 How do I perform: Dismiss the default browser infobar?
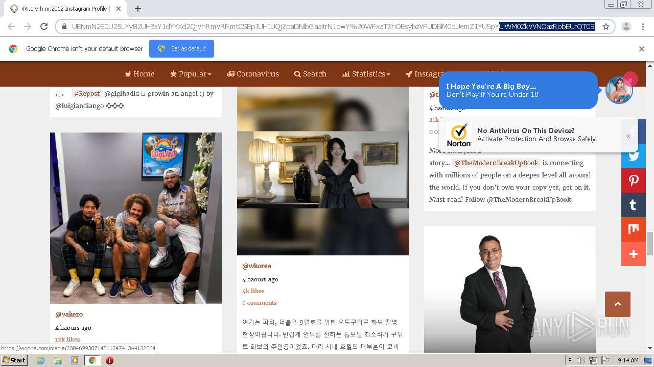(x=642, y=49)
